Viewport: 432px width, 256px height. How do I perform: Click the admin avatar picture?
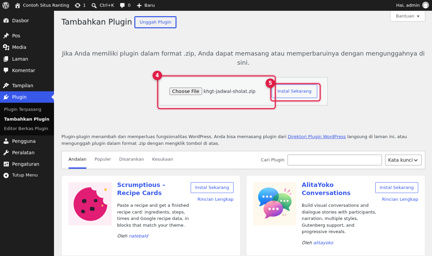[426, 5]
